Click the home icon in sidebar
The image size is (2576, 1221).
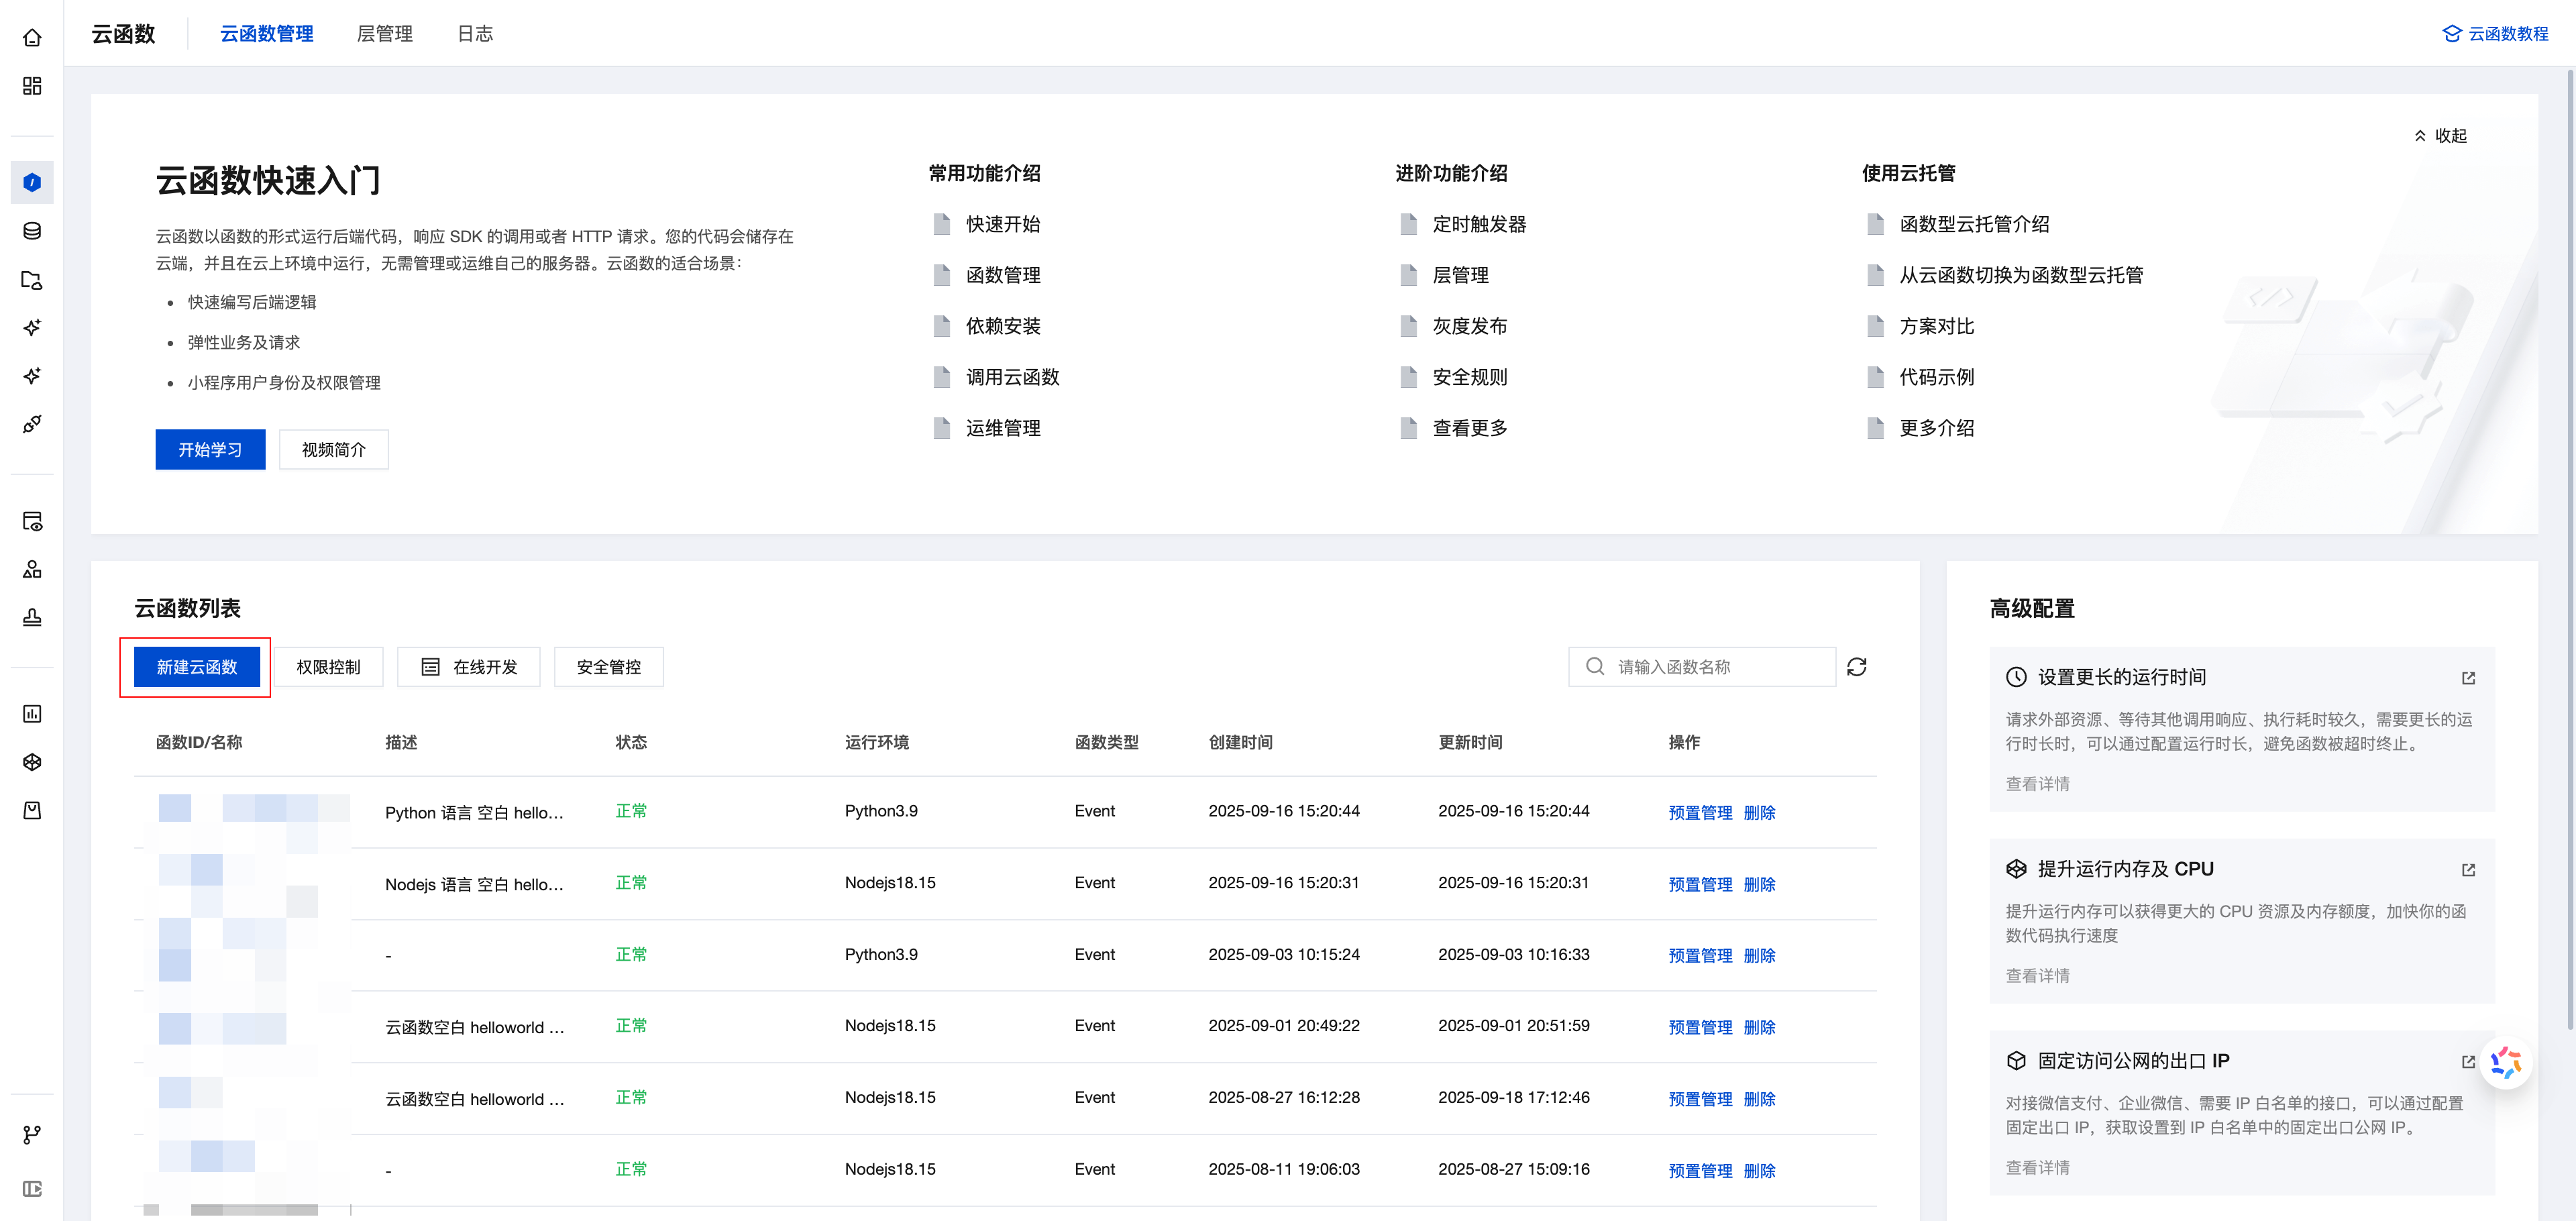[x=32, y=38]
